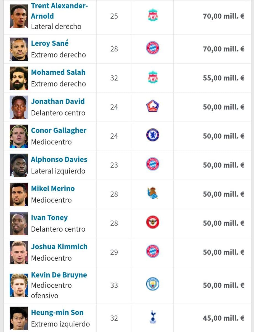The height and width of the screenshot is (332, 254).
Task: Open Joshua Kimmich player name link
Action: click(x=59, y=247)
